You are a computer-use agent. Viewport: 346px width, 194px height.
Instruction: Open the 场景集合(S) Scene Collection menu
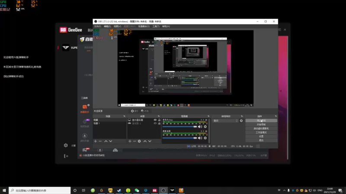tap(144, 26)
